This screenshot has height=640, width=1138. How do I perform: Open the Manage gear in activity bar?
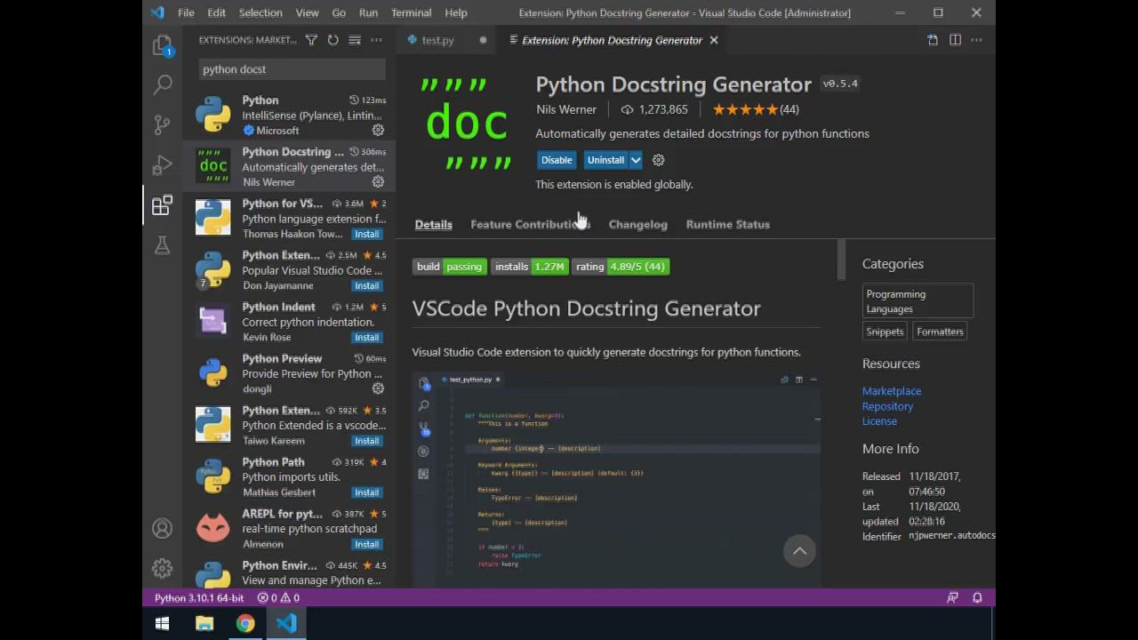tap(162, 569)
